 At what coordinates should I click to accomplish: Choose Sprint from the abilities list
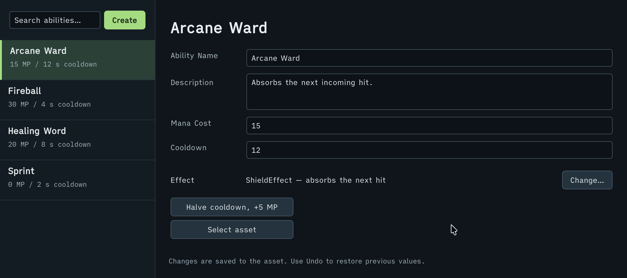tap(78, 180)
